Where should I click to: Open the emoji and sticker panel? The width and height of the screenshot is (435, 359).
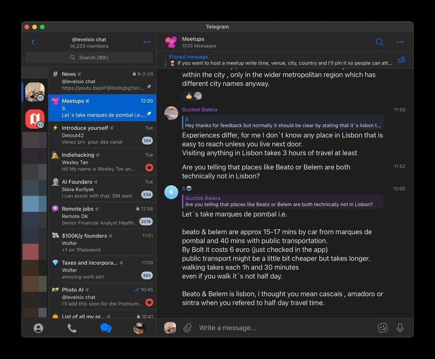pos(383,328)
